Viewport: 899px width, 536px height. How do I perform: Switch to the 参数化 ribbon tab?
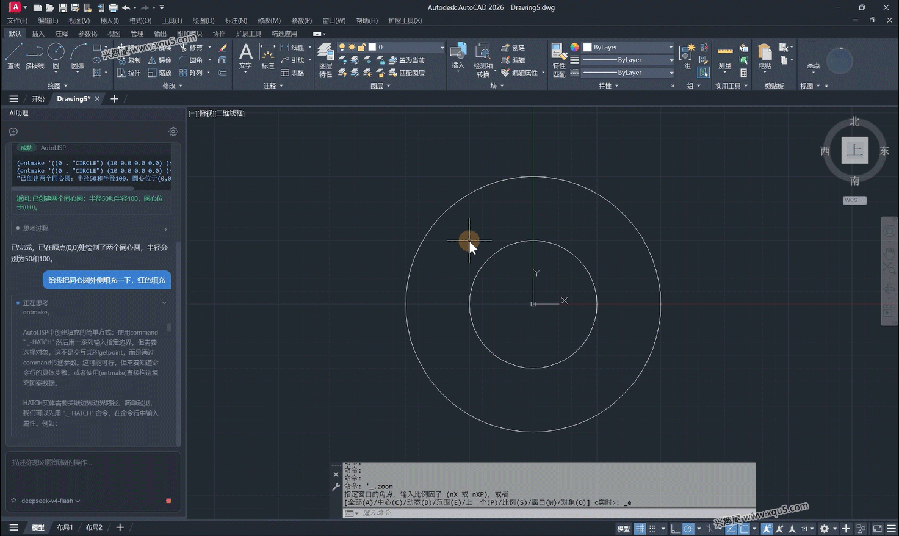pos(87,34)
